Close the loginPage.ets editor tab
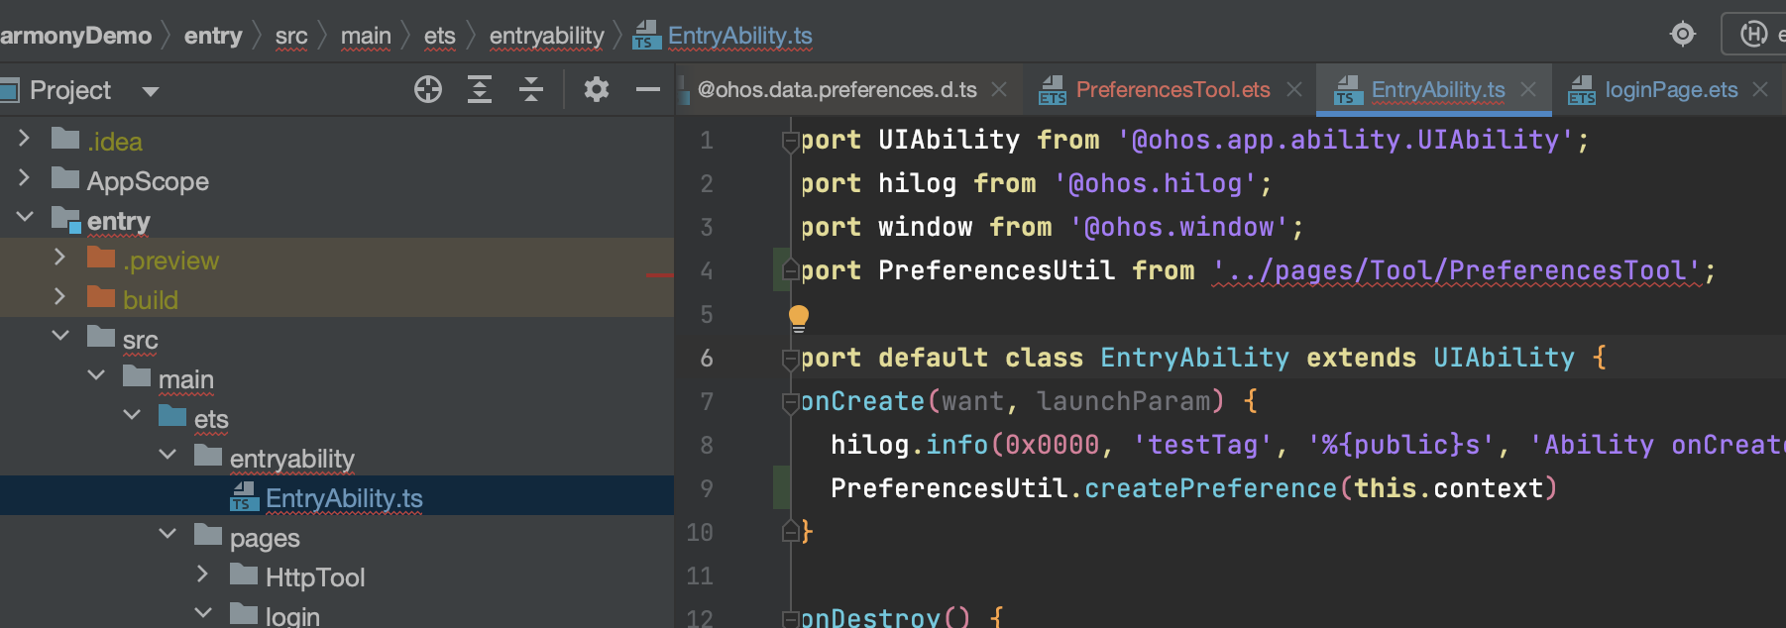Screen dimensions: 1786x628 1760,90
